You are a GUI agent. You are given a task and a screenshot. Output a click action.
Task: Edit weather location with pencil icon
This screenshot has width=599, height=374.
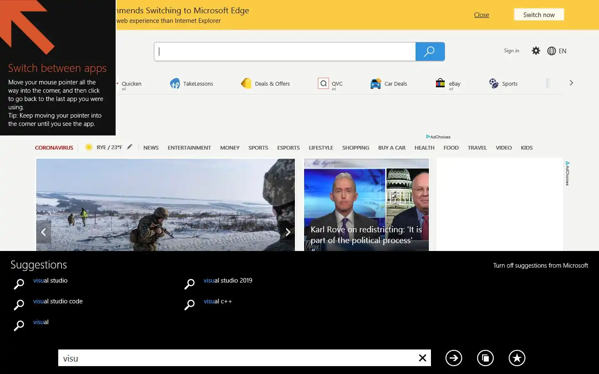[x=130, y=147]
